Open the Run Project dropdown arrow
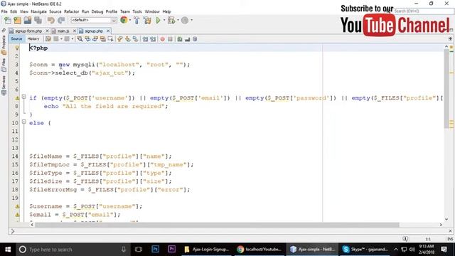455x256 pixels. (164, 21)
